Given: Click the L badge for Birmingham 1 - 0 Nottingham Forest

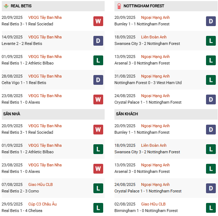Looking at the screenshot, I should 211,208.
